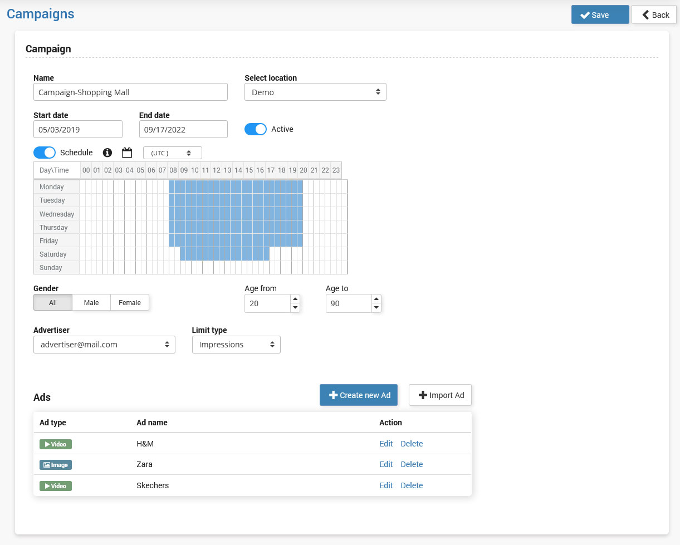Click Edit link for Zara ad
Viewport: 680px width, 545px height.
(x=386, y=464)
